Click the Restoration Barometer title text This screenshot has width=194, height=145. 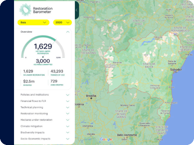coord(43,10)
